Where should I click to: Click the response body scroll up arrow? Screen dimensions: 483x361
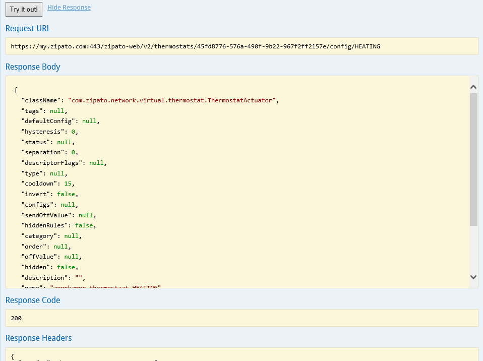pos(473,87)
